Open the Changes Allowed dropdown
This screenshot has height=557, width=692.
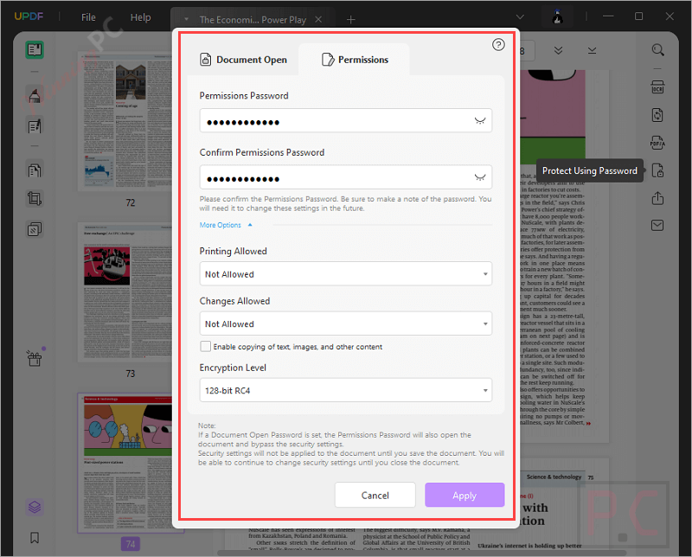click(x=345, y=323)
